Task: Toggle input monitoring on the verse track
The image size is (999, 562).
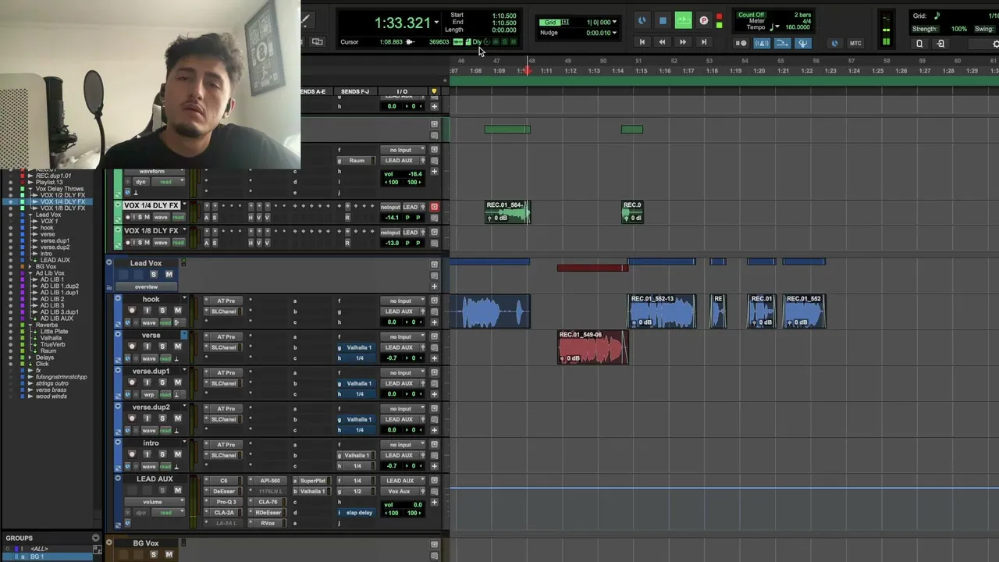Action: tap(147, 347)
